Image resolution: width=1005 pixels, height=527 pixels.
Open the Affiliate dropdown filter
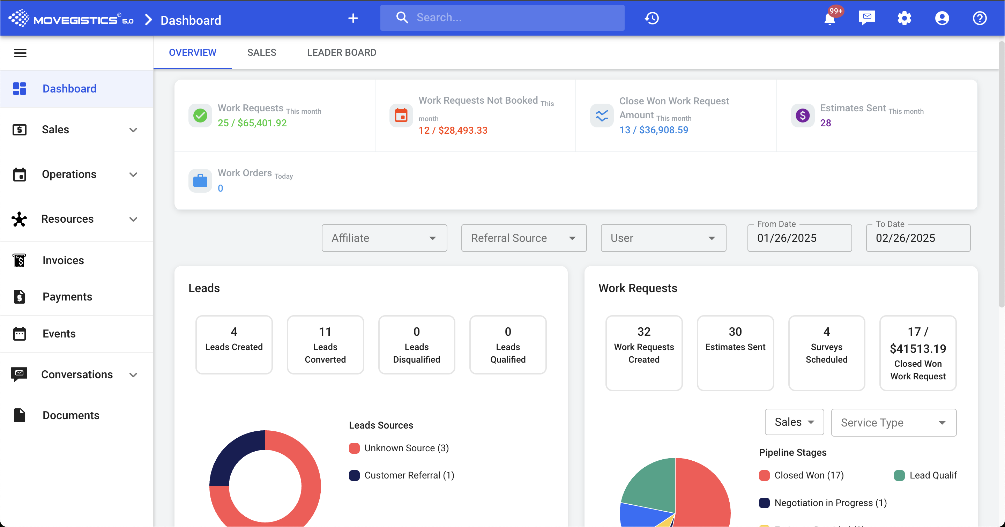[x=384, y=238]
